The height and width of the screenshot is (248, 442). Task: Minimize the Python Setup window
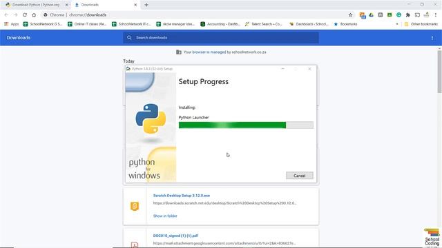point(282,69)
